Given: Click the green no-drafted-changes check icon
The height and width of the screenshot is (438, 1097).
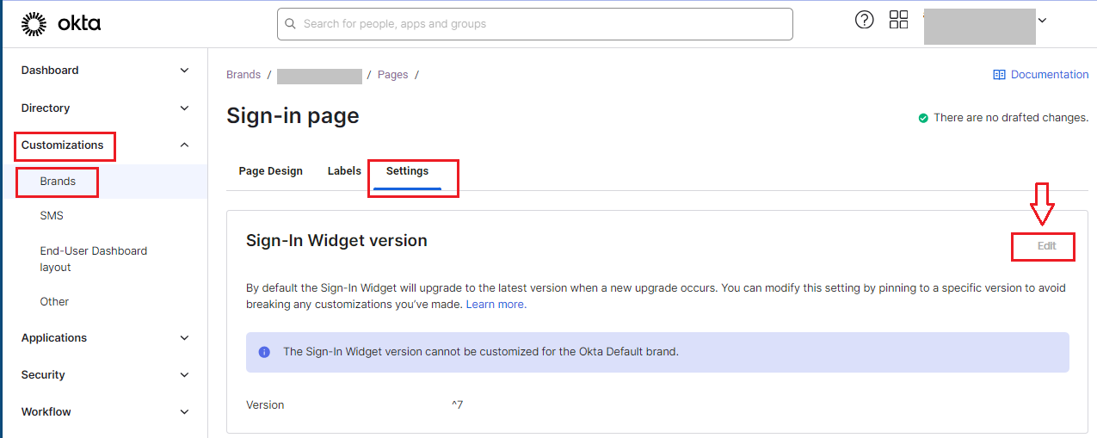Looking at the screenshot, I should tap(923, 118).
